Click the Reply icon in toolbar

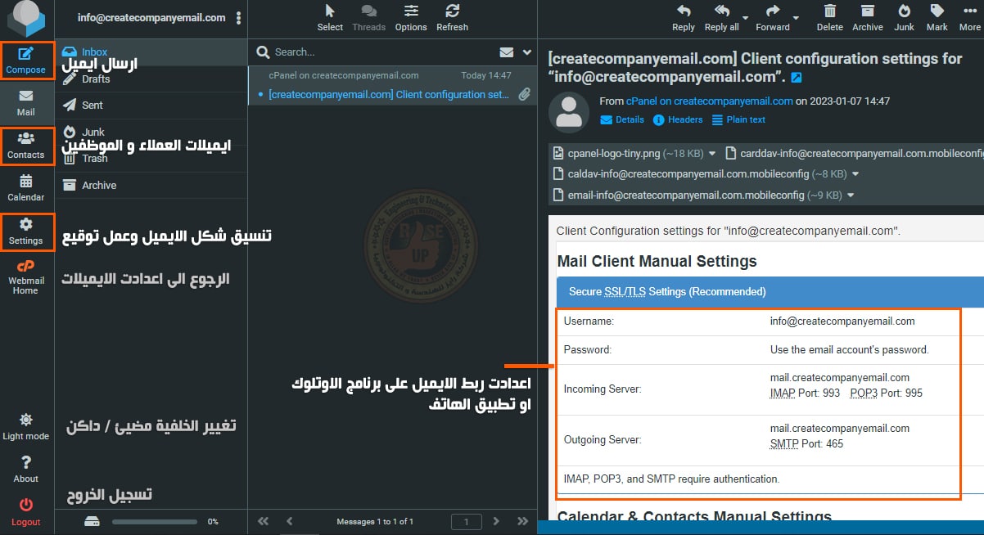pyautogui.click(x=683, y=17)
